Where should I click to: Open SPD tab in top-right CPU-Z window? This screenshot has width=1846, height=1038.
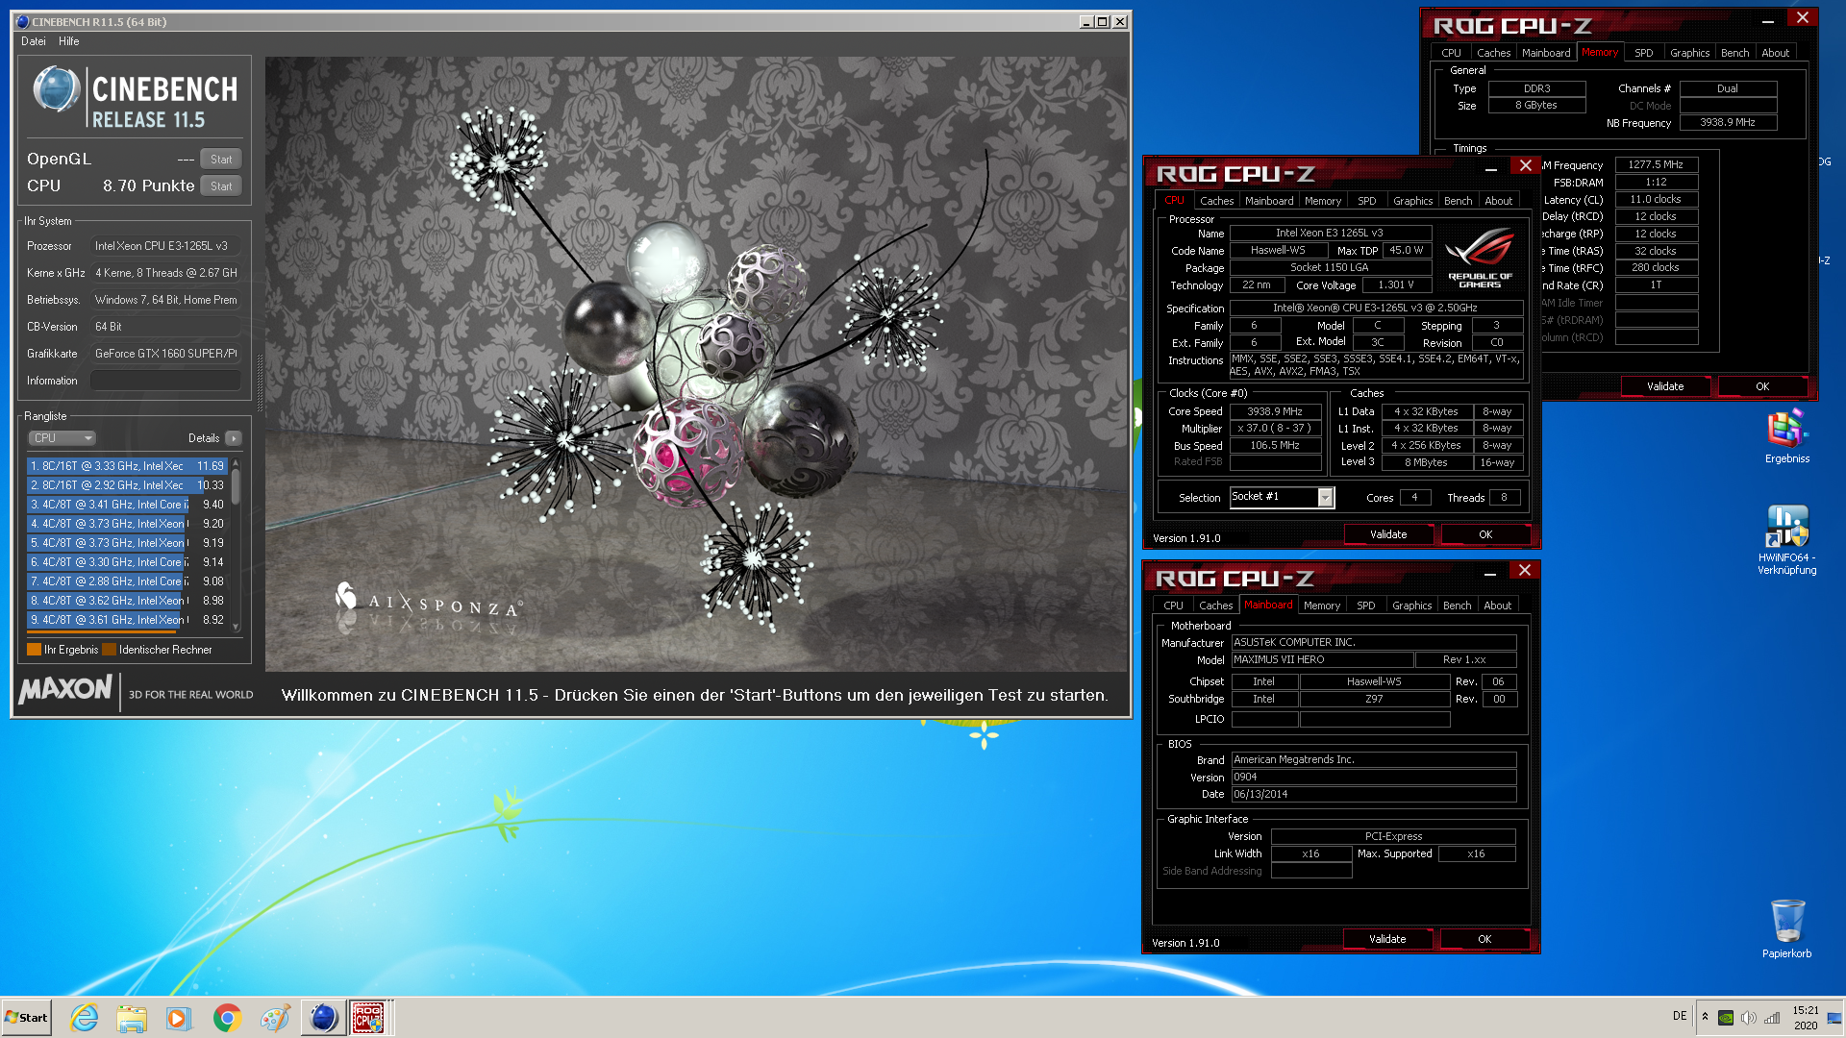pyautogui.click(x=1644, y=53)
